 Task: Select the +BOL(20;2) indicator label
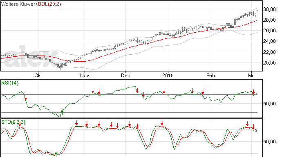[48, 4]
